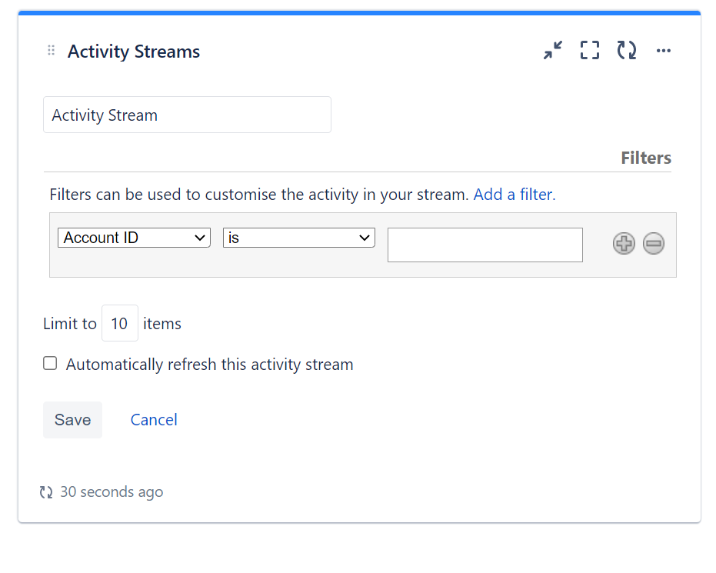Click the gadget drag handle dots
The image size is (716, 573).
(x=51, y=49)
